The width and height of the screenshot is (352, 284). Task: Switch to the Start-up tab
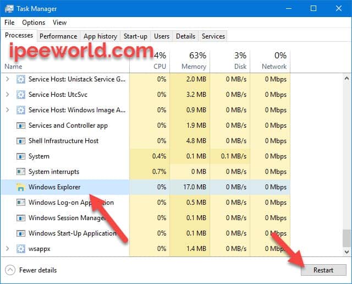(x=135, y=36)
